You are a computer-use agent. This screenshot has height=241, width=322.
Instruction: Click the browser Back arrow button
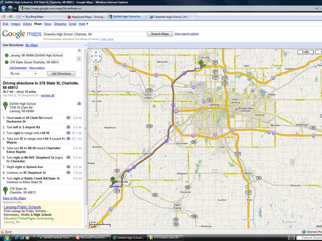pyautogui.click(x=3, y=8)
